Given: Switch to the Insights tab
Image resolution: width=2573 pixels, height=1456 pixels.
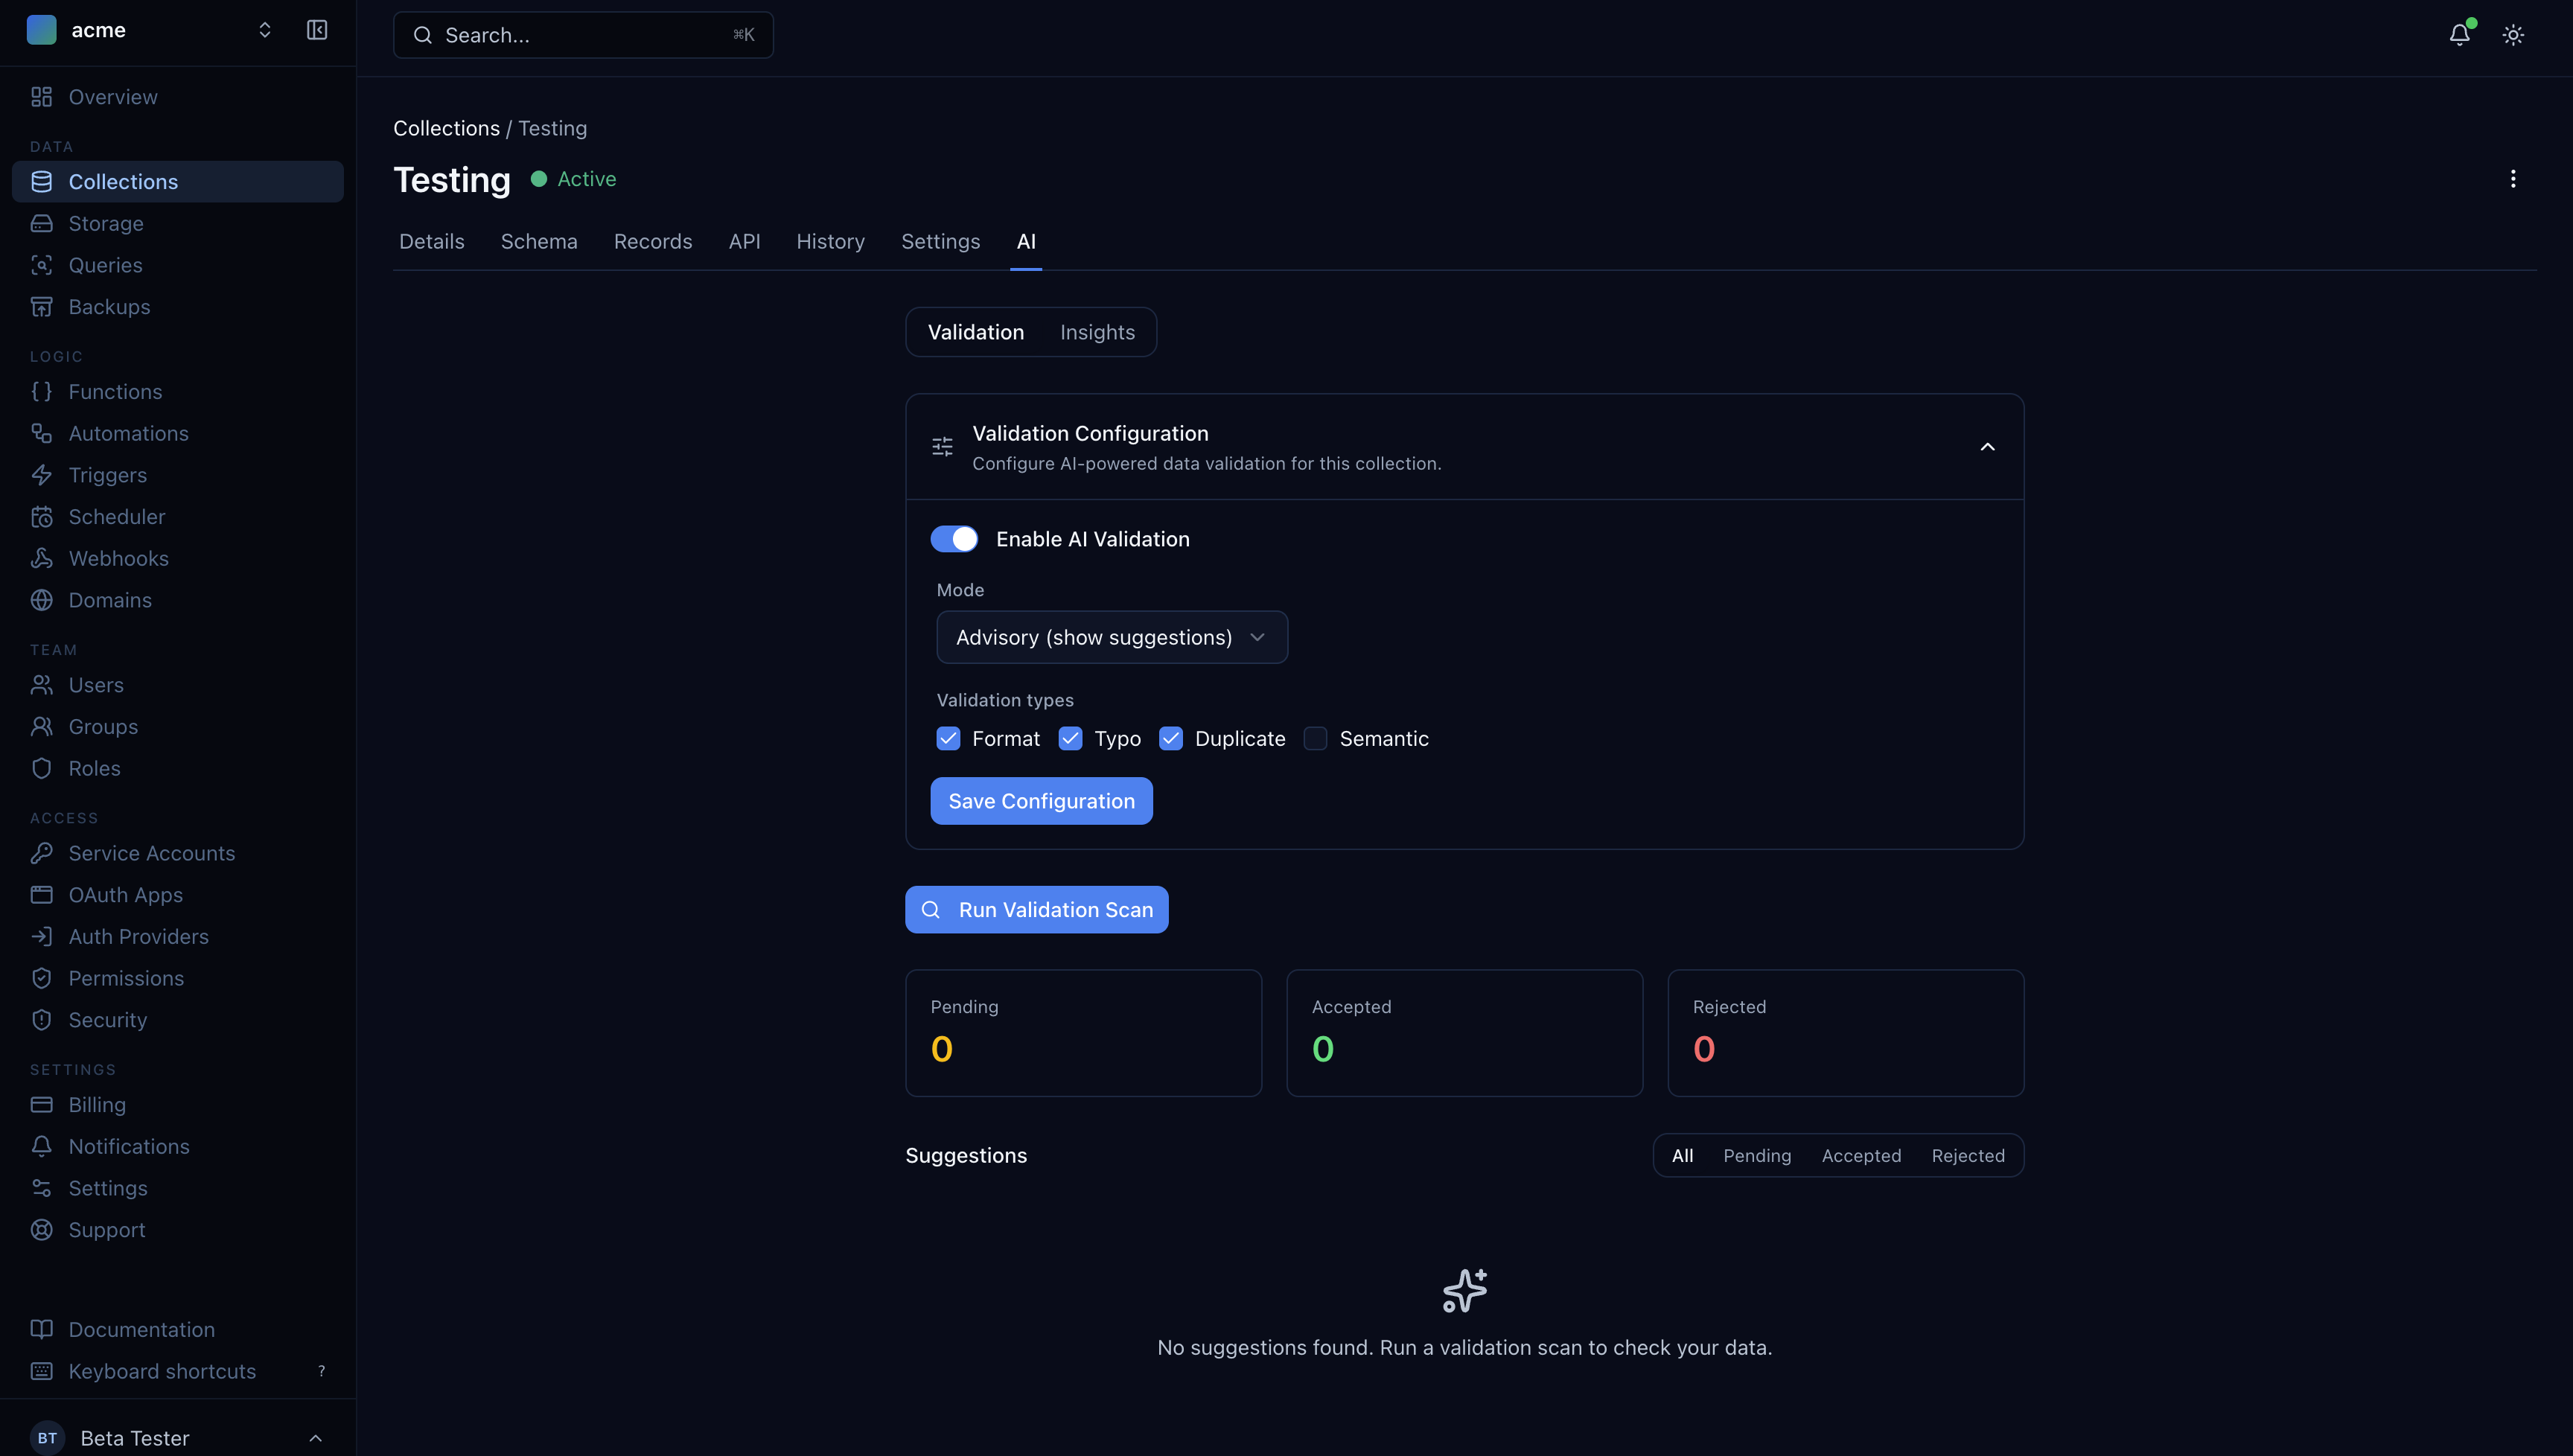Looking at the screenshot, I should point(1096,331).
